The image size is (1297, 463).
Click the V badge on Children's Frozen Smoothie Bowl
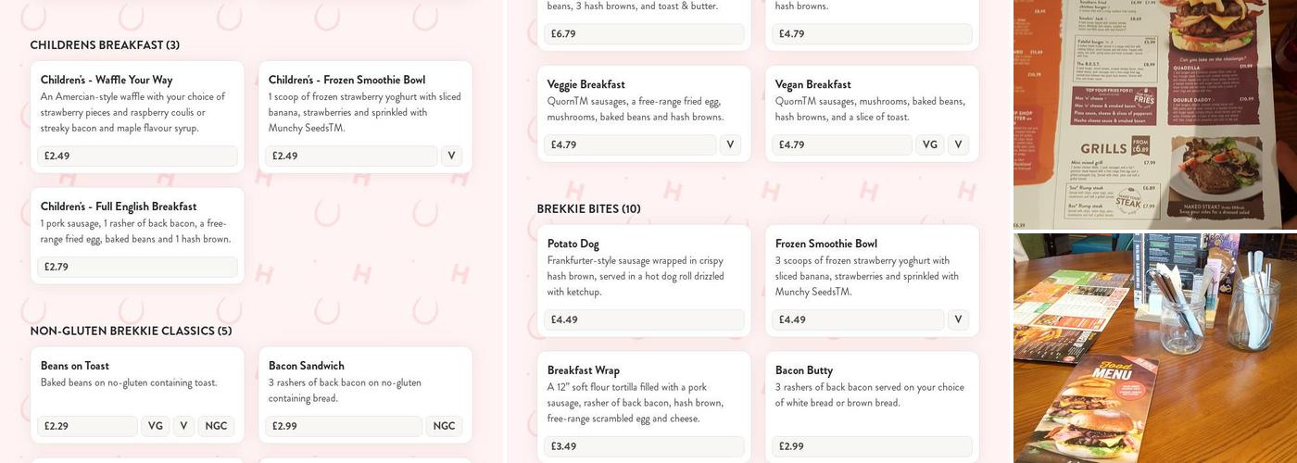[451, 156]
